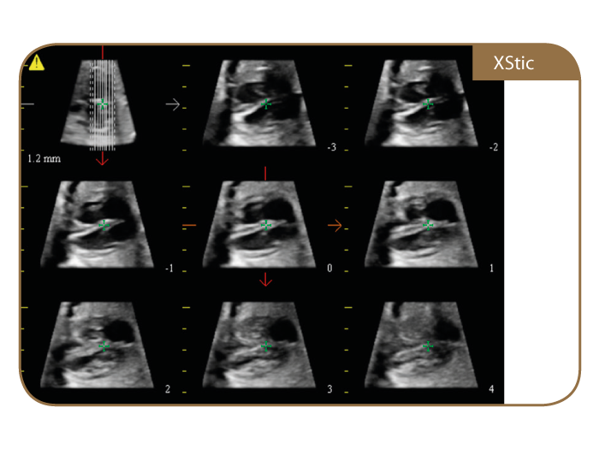The height and width of the screenshot is (449, 599).
Task: Click the orange right arrow beside slice 0
Action: coord(335,225)
